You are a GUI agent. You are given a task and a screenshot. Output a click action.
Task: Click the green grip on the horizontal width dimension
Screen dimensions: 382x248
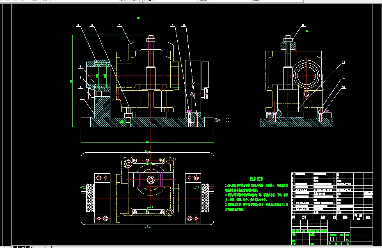point(147,142)
